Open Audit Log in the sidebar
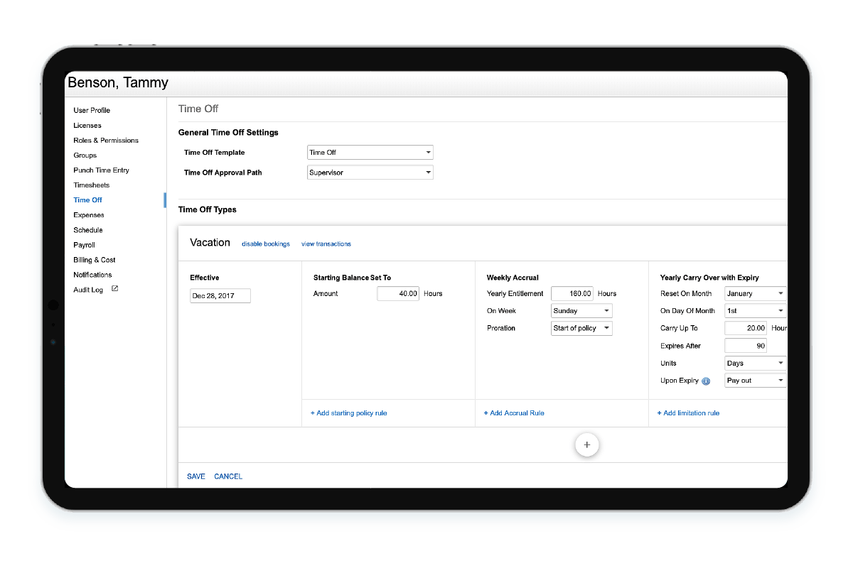The height and width of the screenshot is (568, 853). pos(88,290)
